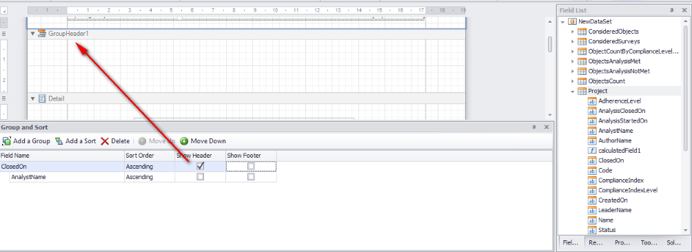
Task: Open the Properties tab
Action: 622,242
